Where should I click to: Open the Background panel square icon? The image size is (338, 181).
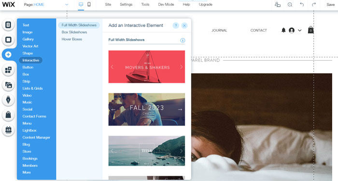pyautogui.click(x=8, y=40)
